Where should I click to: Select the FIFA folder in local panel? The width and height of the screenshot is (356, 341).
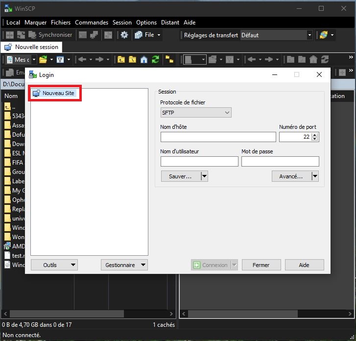click(14, 163)
